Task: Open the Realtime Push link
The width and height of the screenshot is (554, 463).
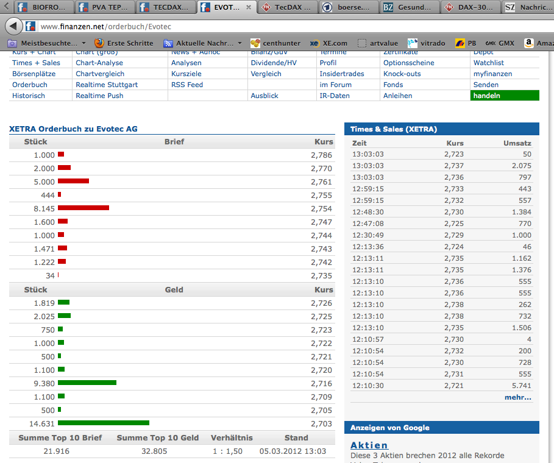Action: [99, 96]
